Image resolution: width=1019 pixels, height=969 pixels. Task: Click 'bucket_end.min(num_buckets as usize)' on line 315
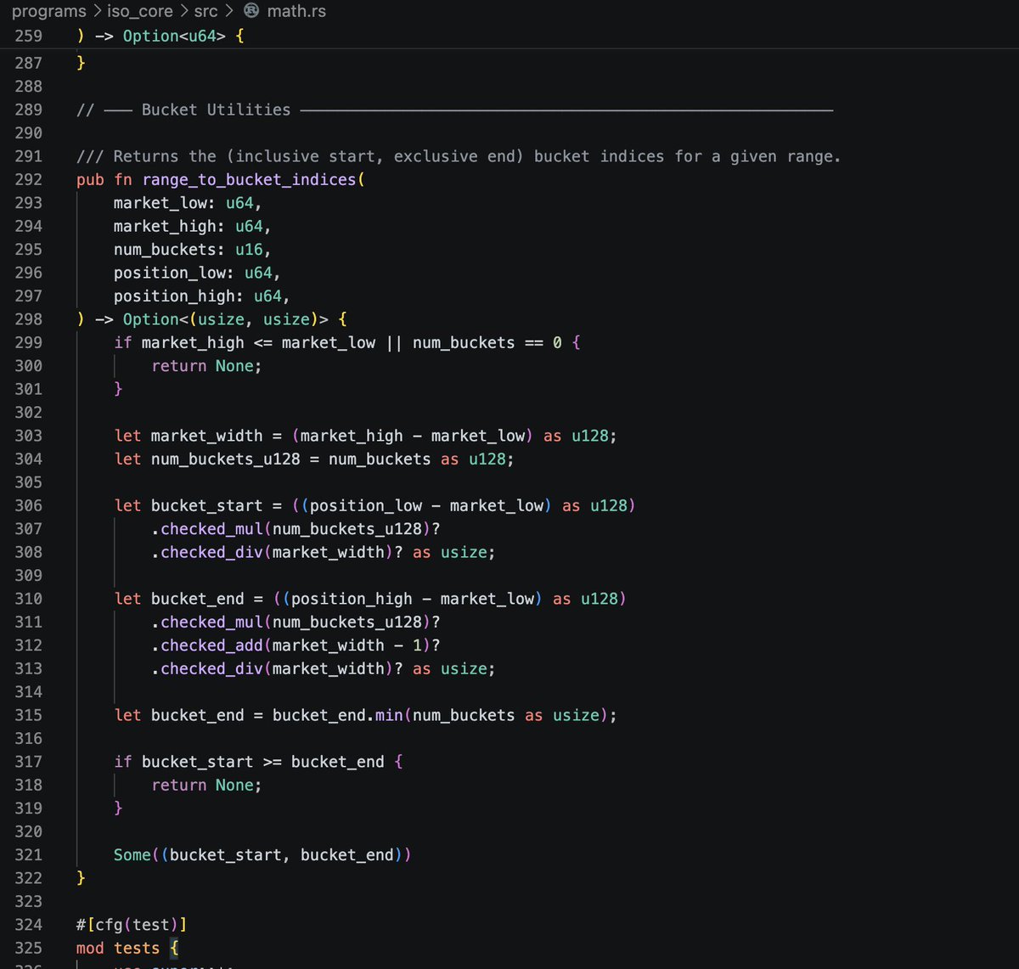click(x=440, y=715)
